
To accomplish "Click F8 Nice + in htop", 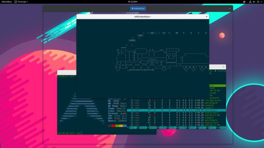I will click(202, 128).
